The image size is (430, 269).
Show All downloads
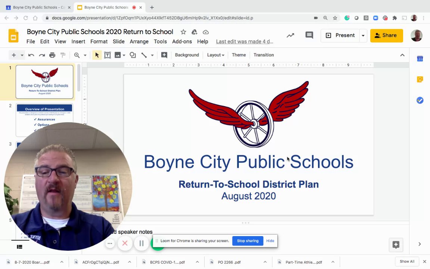[407, 261]
